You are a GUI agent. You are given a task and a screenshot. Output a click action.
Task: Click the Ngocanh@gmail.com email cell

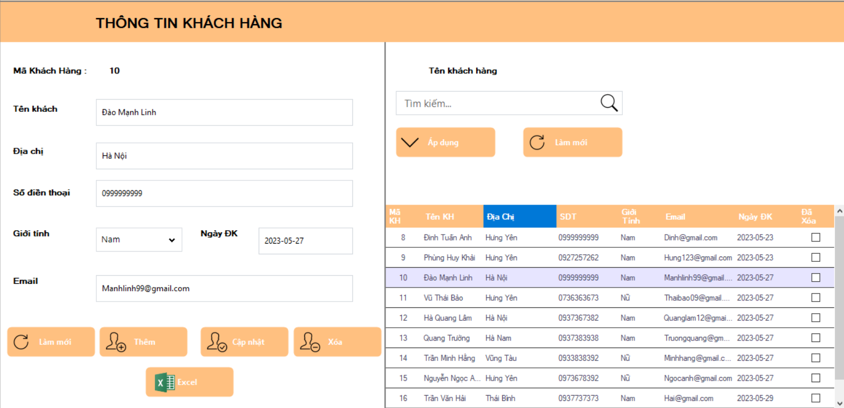[698, 378]
